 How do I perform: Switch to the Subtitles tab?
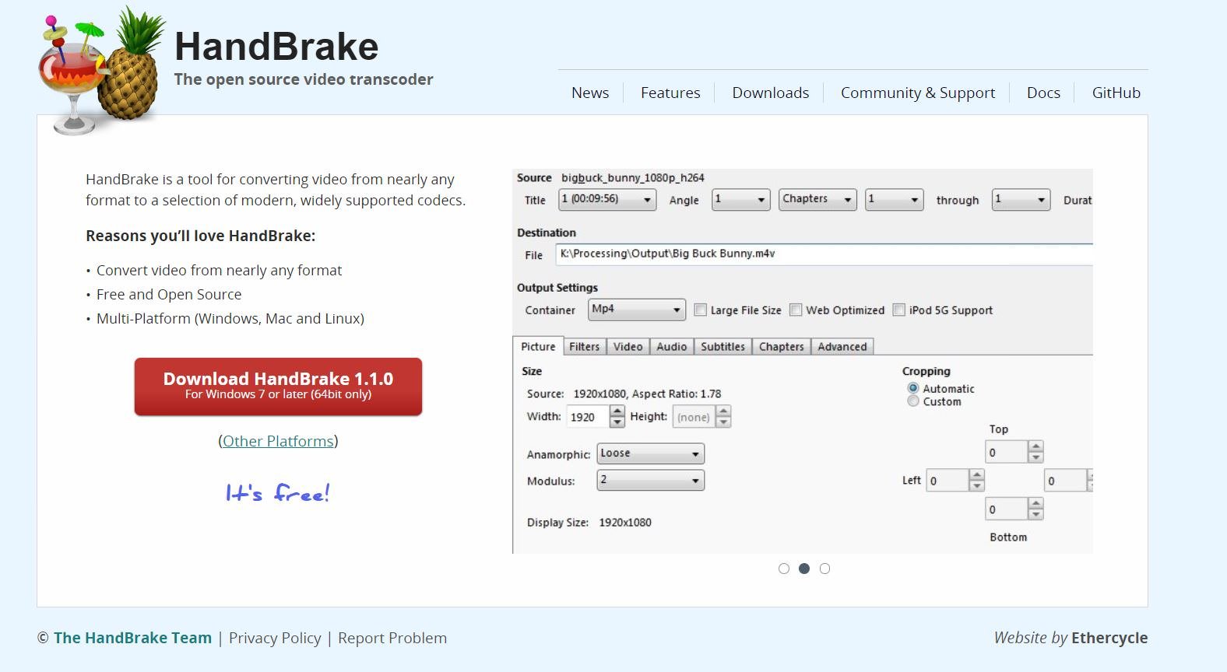(x=722, y=347)
